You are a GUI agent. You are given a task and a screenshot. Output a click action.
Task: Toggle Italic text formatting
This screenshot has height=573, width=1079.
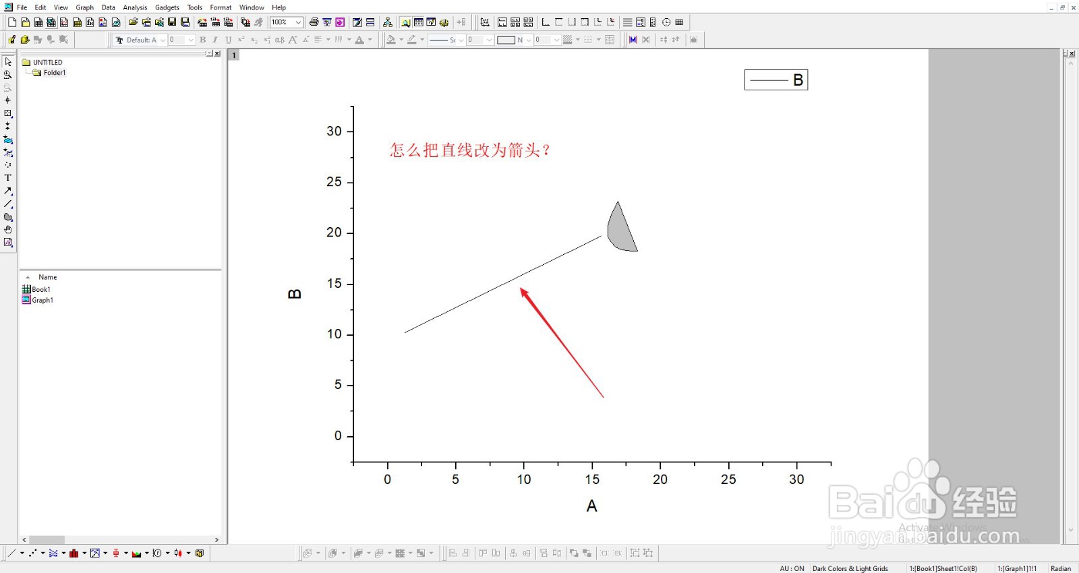click(x=215, y=40)
